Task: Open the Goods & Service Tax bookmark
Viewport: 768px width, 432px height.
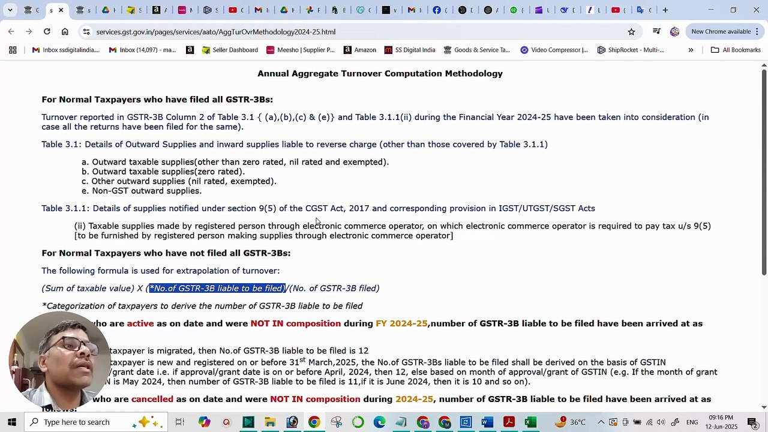Action: [476, 50]
